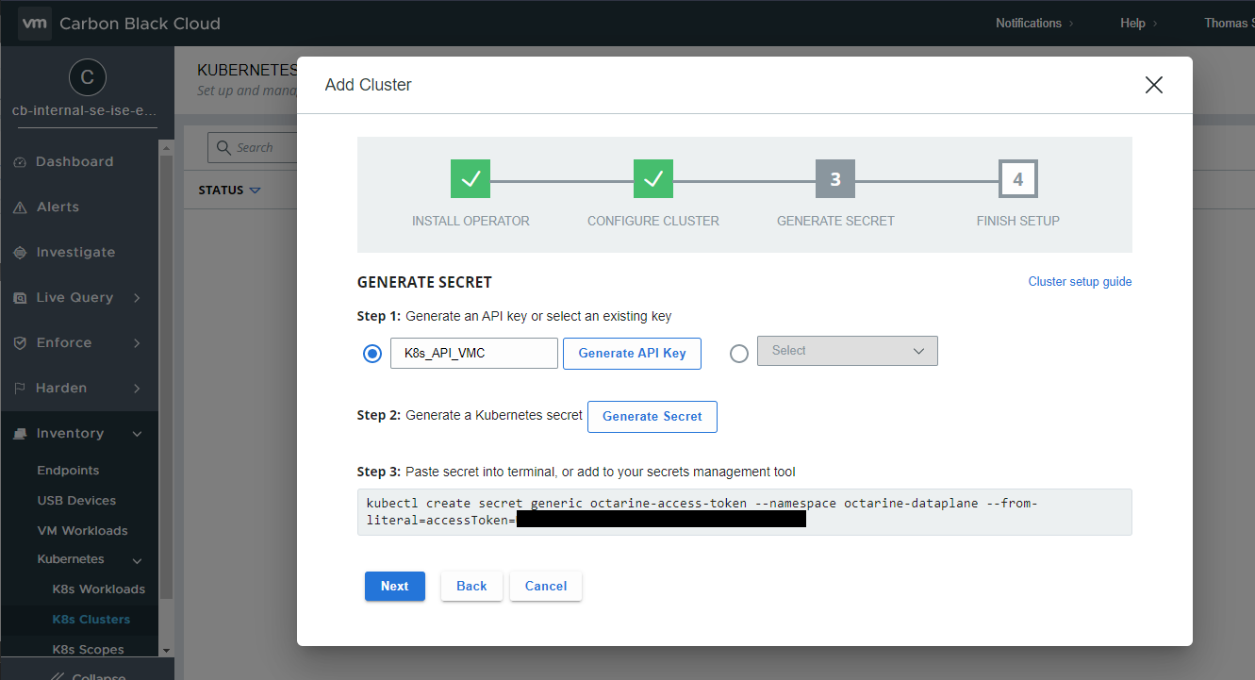The width and height of the screenshot is (1255, 680).
Task: Click the Generate Secret button
Action: (x=652, y=416)
